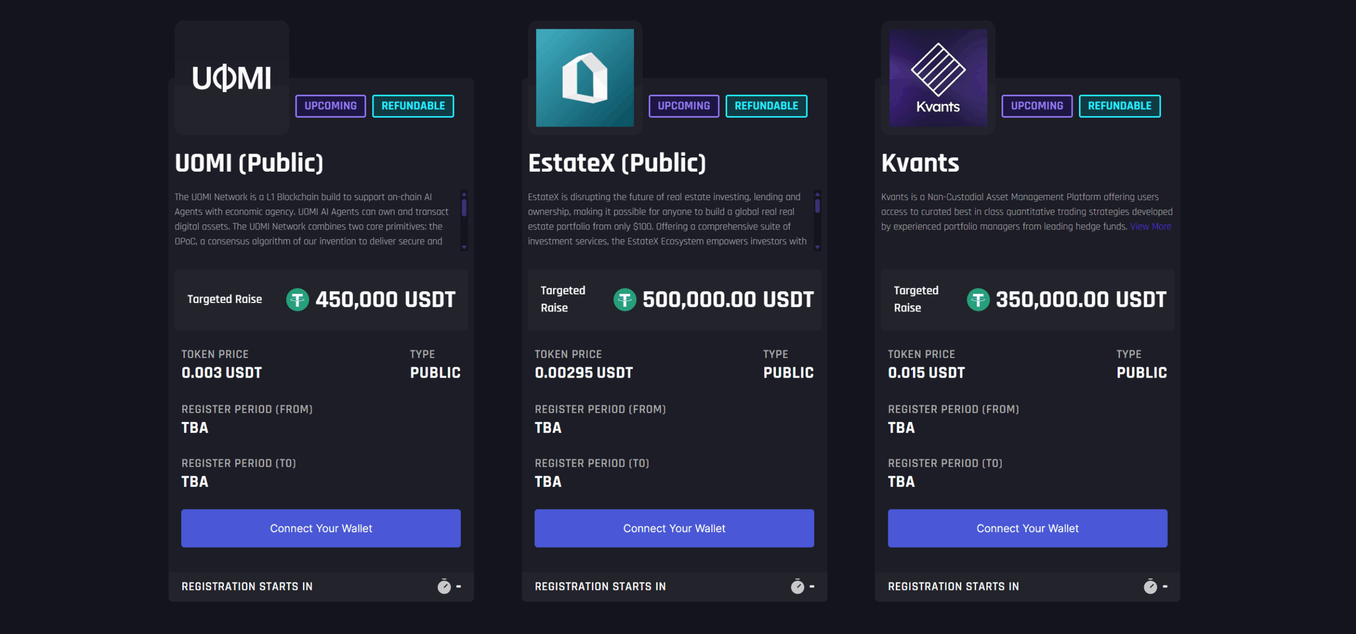Screen dimensions: 1356x634
Task: Open the EstateX building logo
Action: [x=585, y=78]
